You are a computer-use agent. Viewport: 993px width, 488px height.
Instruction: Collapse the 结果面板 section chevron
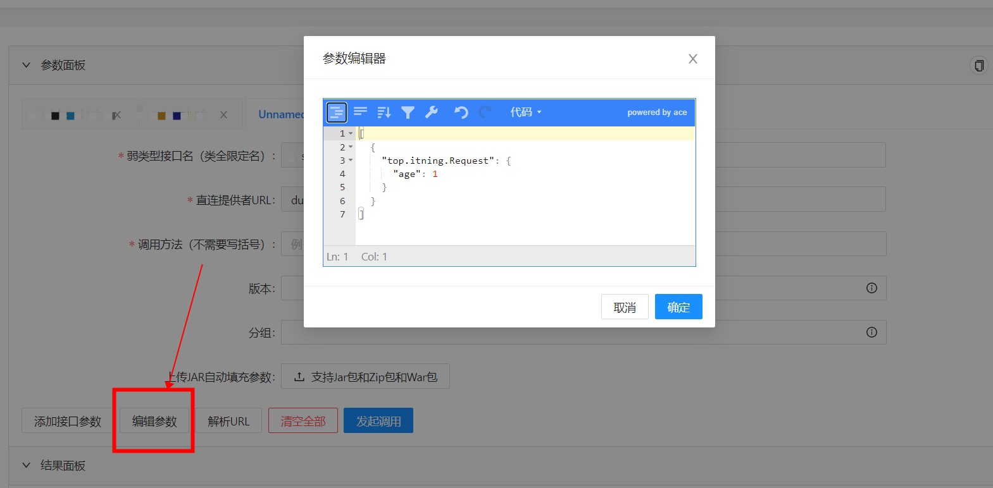tap(26, 465)
